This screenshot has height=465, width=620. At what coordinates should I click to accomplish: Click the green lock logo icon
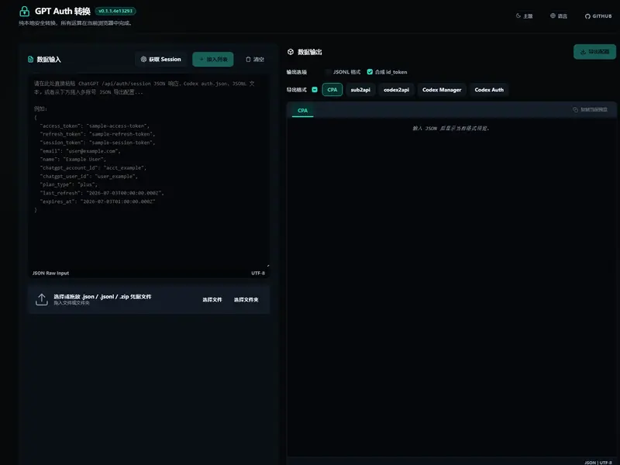pos(25,11)
